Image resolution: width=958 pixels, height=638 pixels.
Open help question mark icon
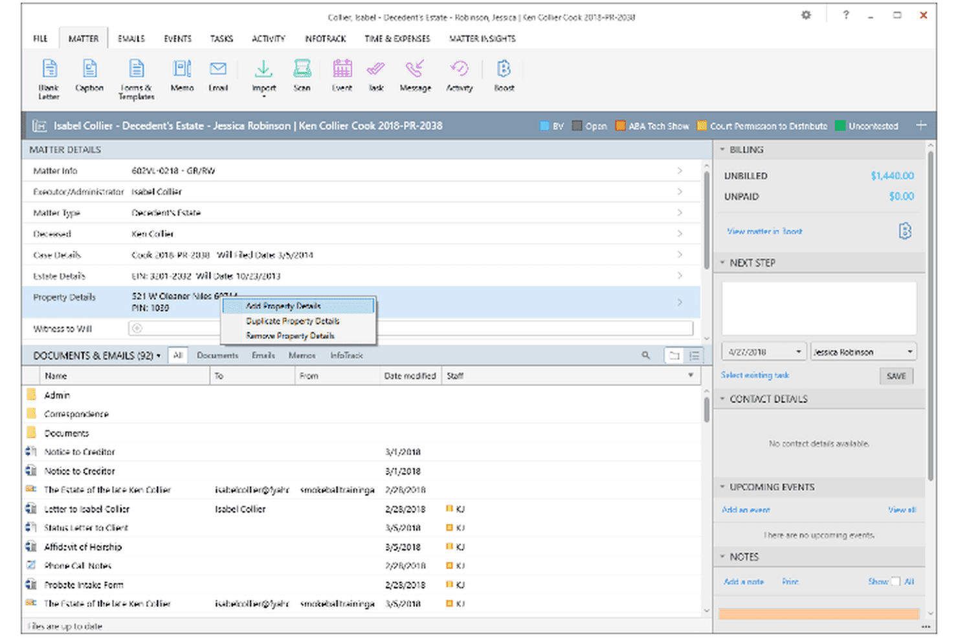[x=846, y=15]
